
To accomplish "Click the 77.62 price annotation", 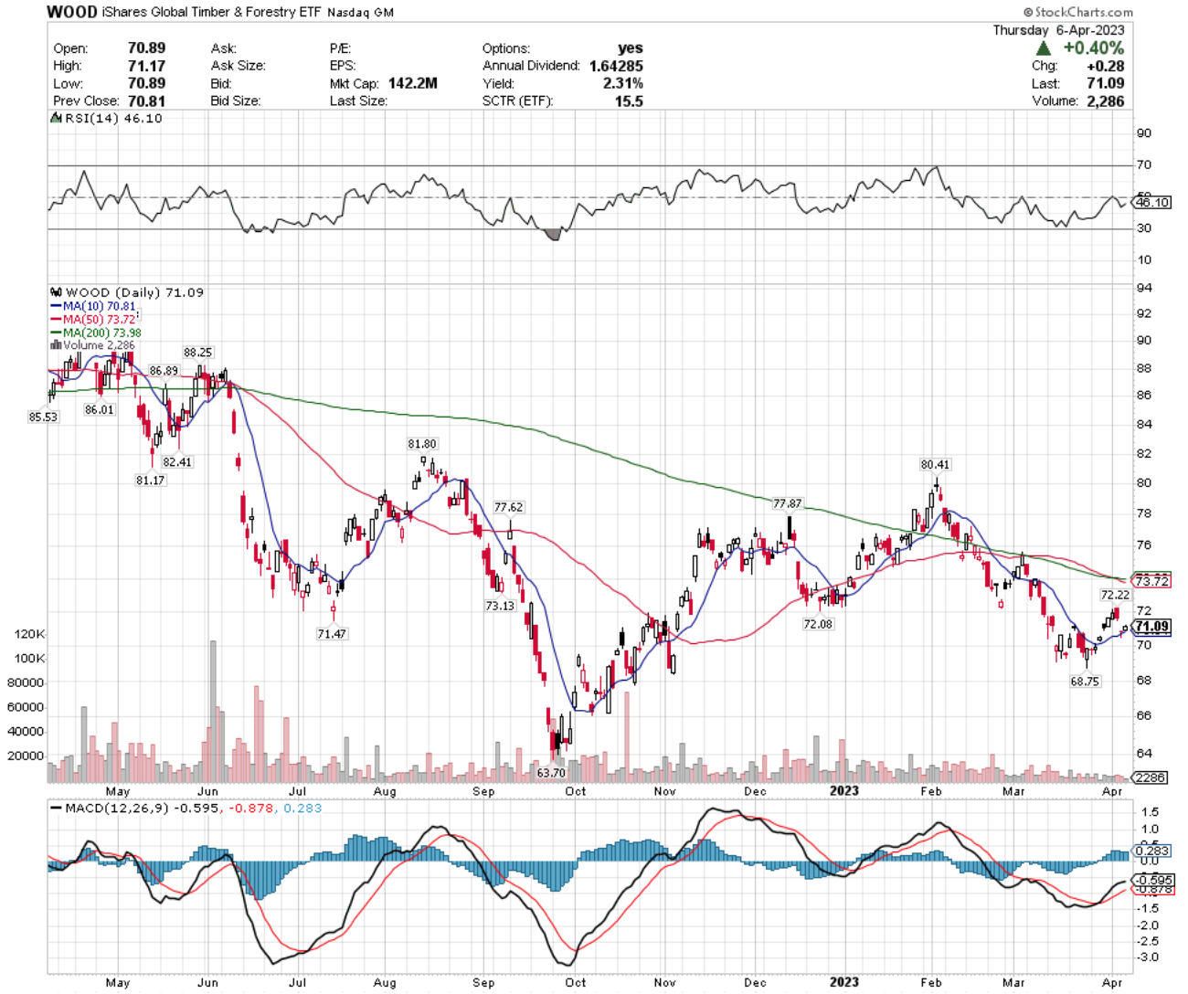I will 508,507.
